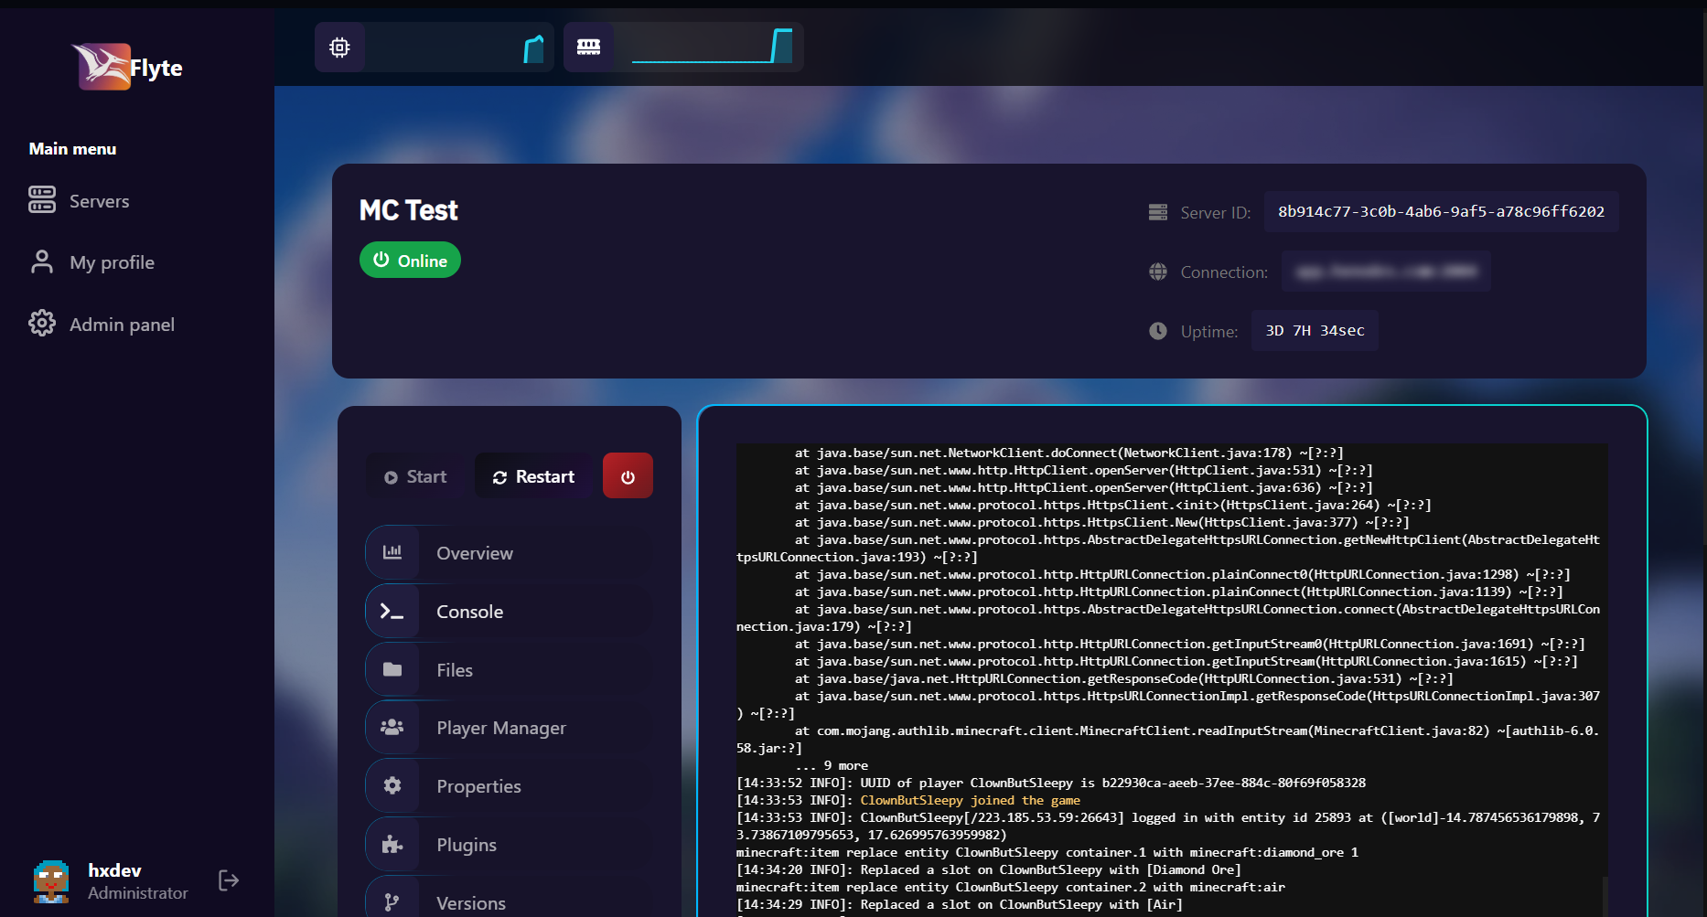Open the Versions section
The width and height of the screenshot is (1707, 917).
470,902
